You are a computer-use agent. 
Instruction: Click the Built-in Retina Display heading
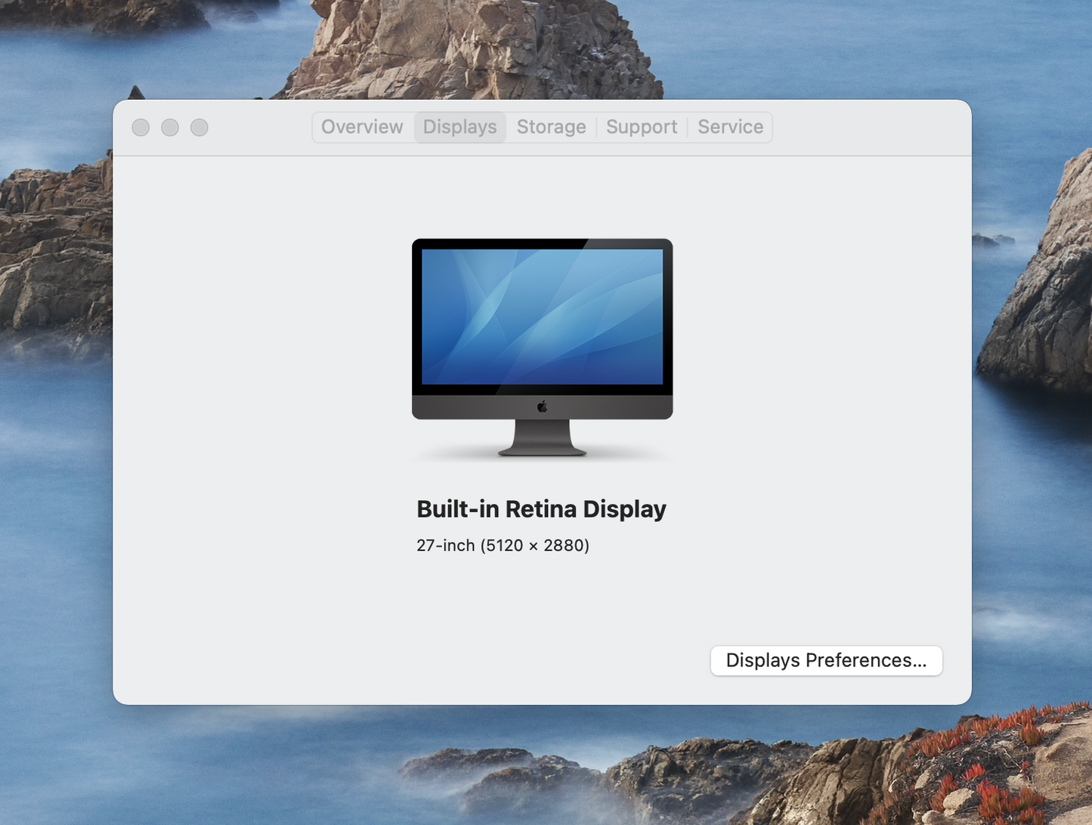click(541, 508)
